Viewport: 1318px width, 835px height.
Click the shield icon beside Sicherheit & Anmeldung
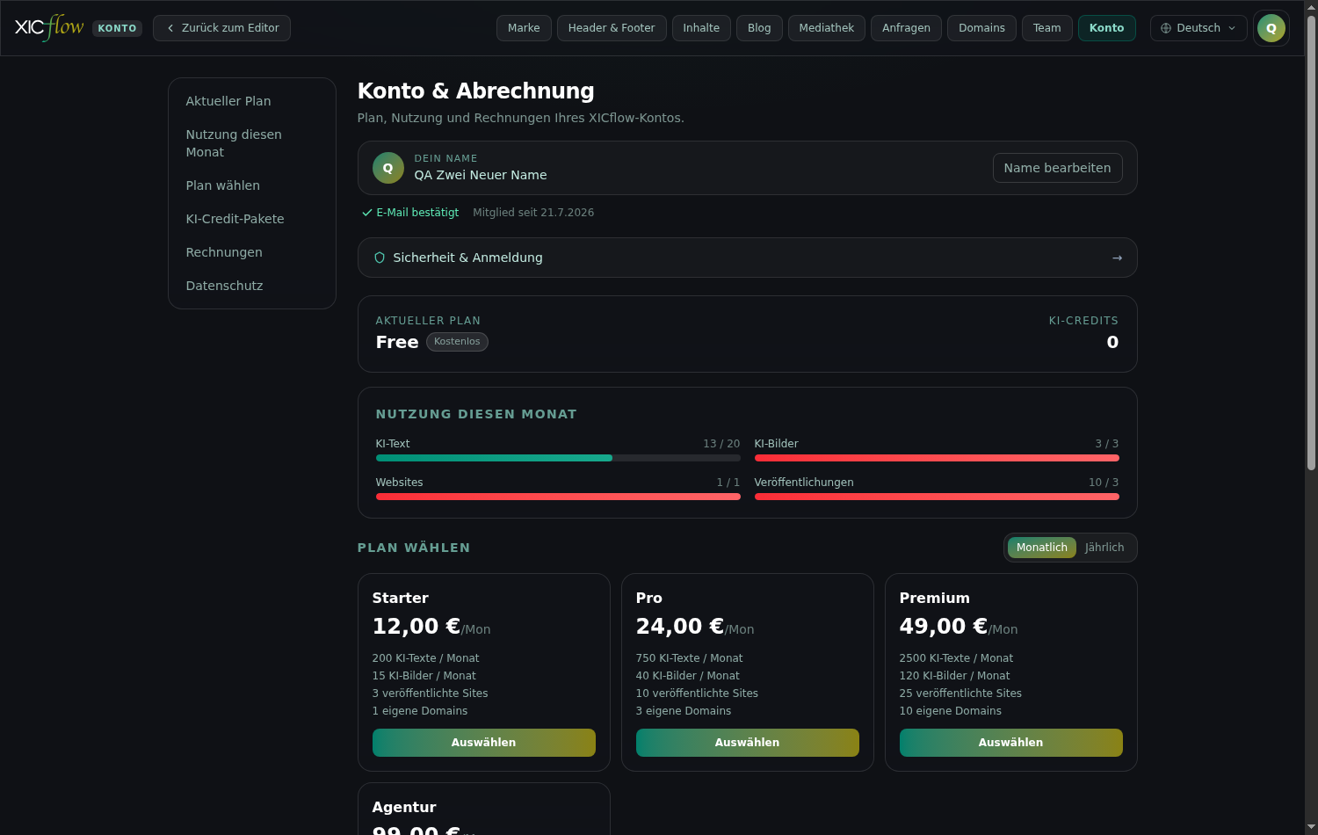click(380, 258)
